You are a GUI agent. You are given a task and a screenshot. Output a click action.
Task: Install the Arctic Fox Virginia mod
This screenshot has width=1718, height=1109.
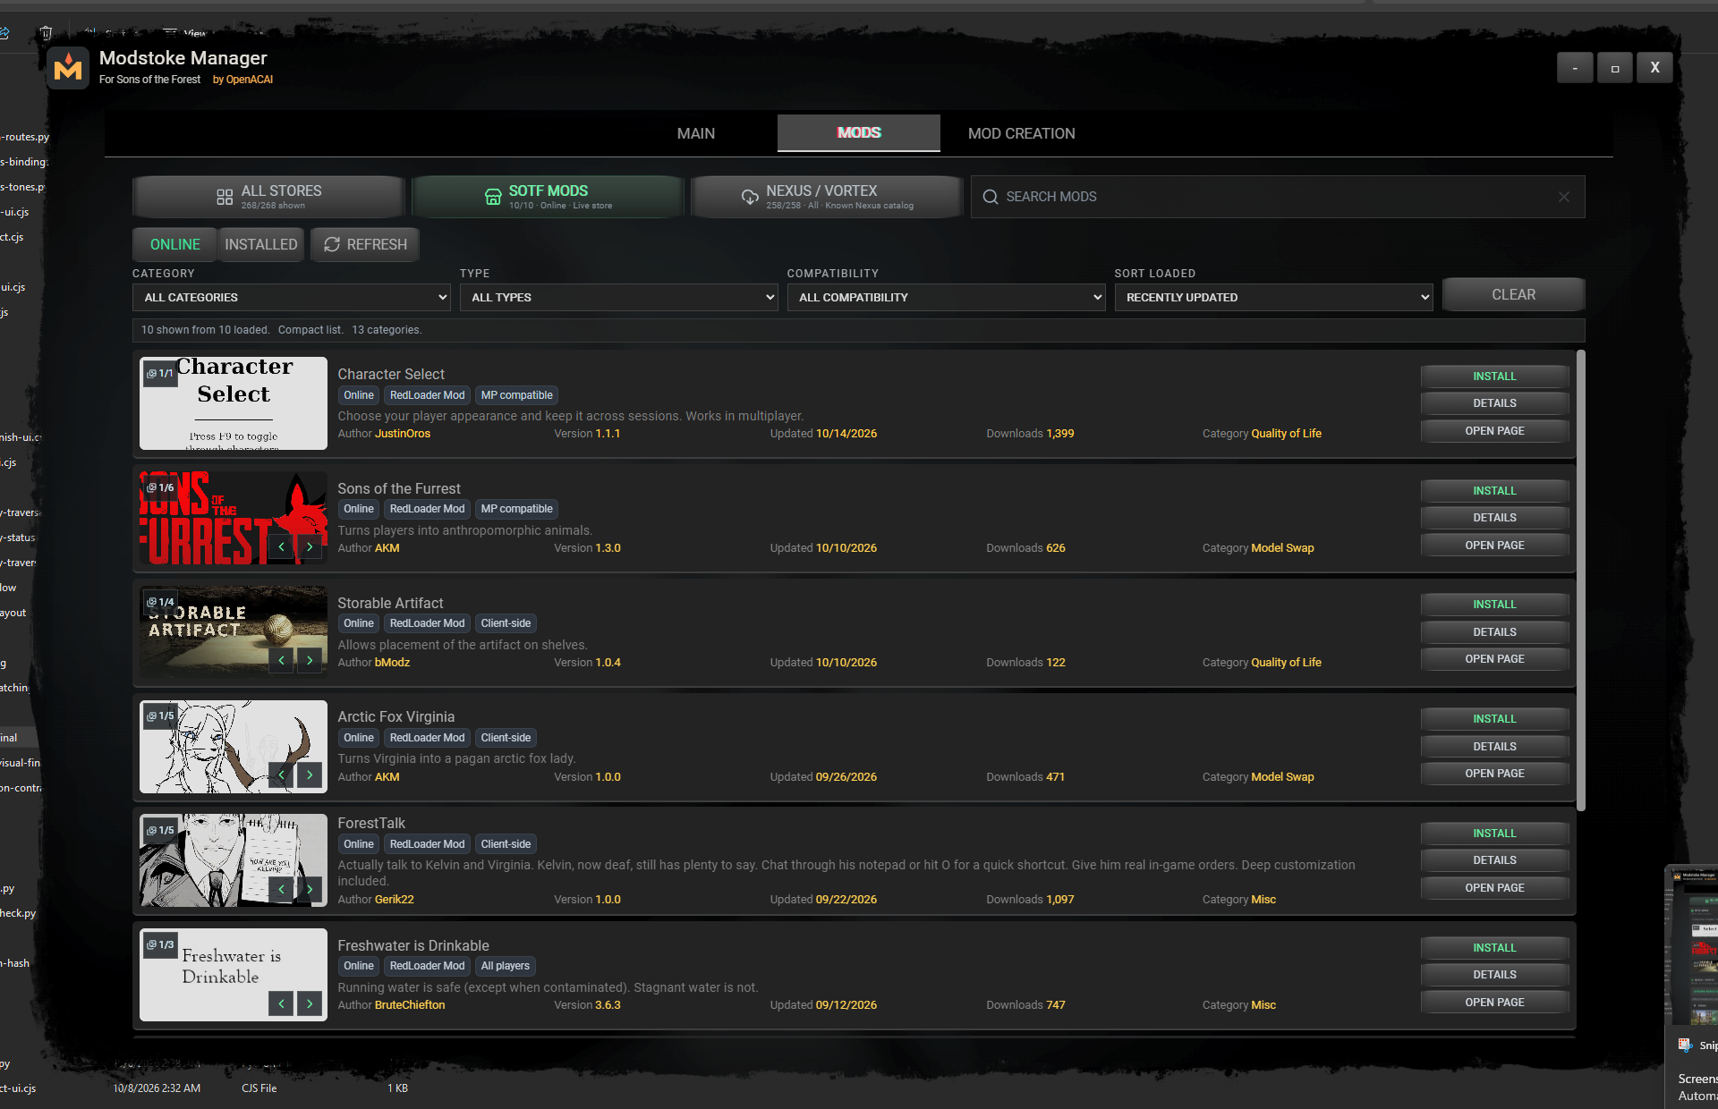(1494, 719)
